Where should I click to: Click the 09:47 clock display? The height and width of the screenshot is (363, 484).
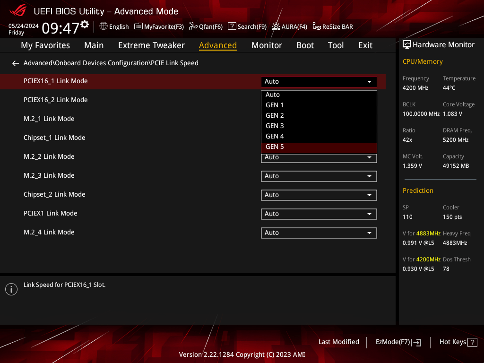[60, 28]
